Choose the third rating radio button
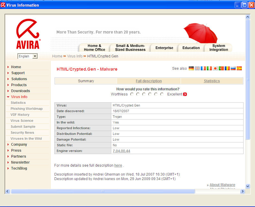 [x=144, y=94]
